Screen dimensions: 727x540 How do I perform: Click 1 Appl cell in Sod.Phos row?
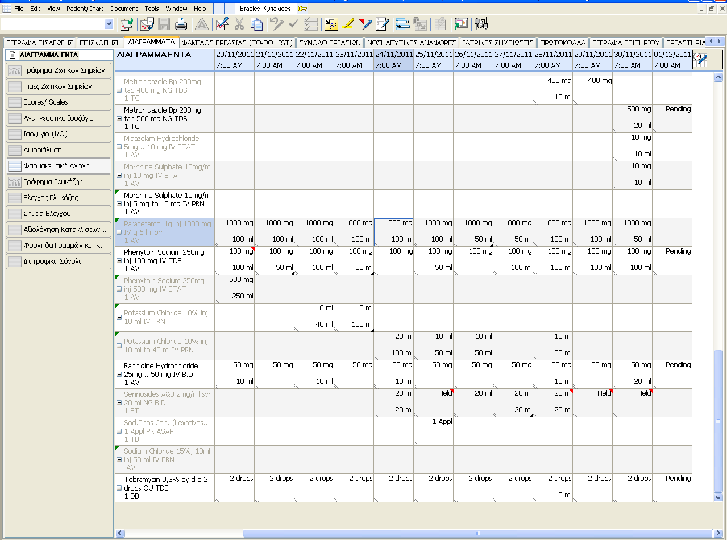click(433, 431)
